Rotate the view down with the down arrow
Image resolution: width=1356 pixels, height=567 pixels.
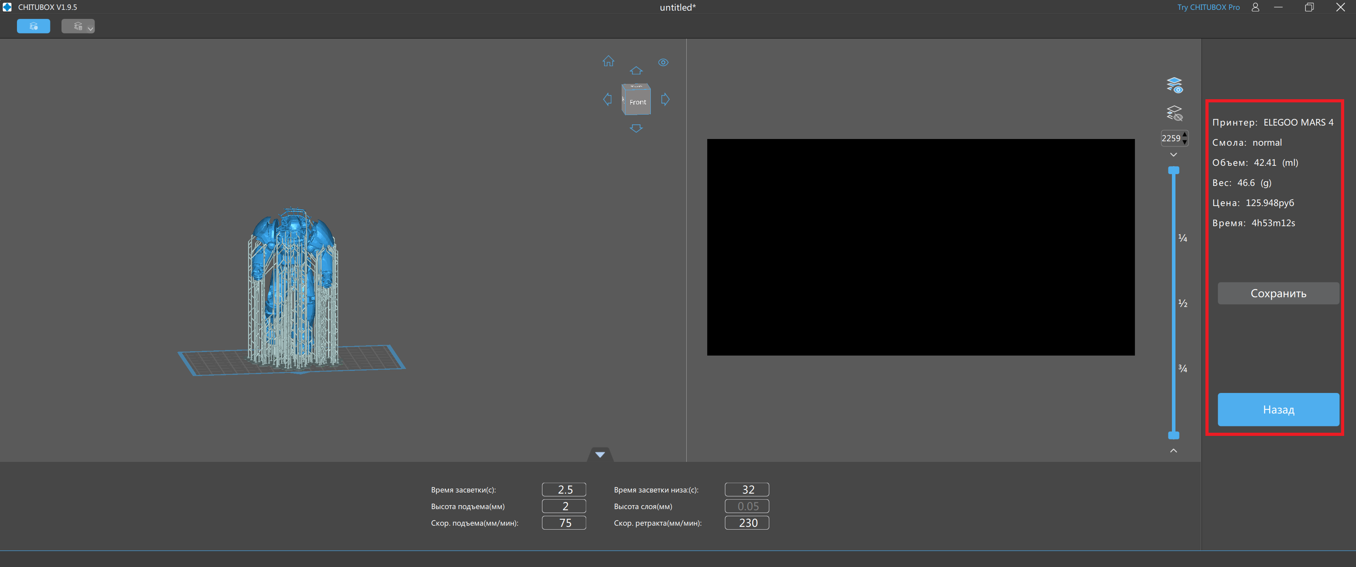pyautogui.click(x=636, y=128)
